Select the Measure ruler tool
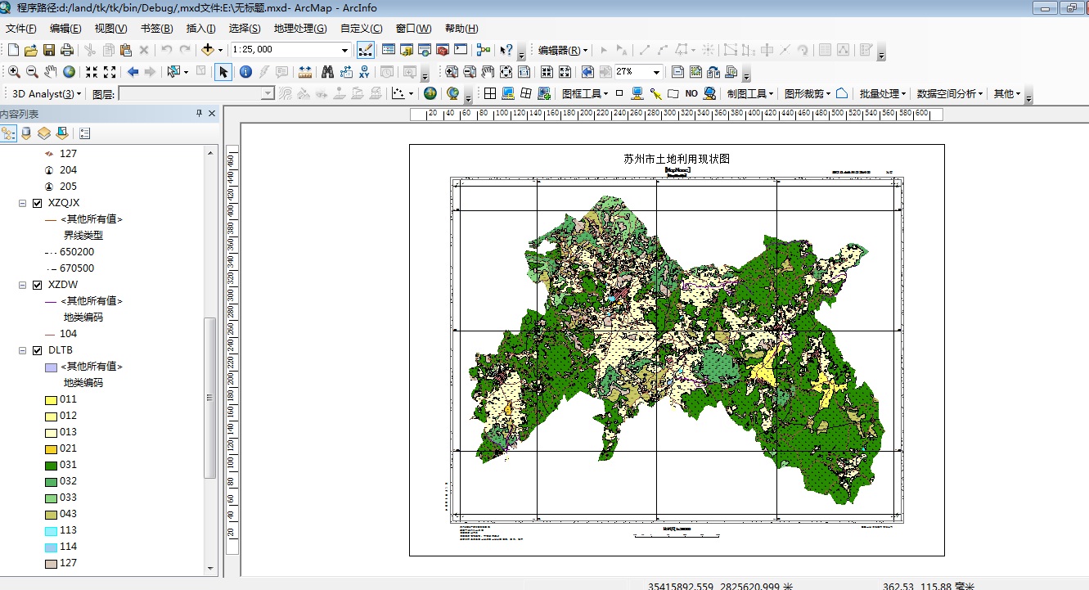 pos(305,72)
